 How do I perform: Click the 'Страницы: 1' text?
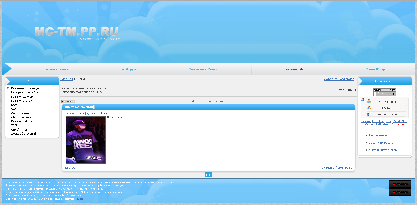(347, 90)
